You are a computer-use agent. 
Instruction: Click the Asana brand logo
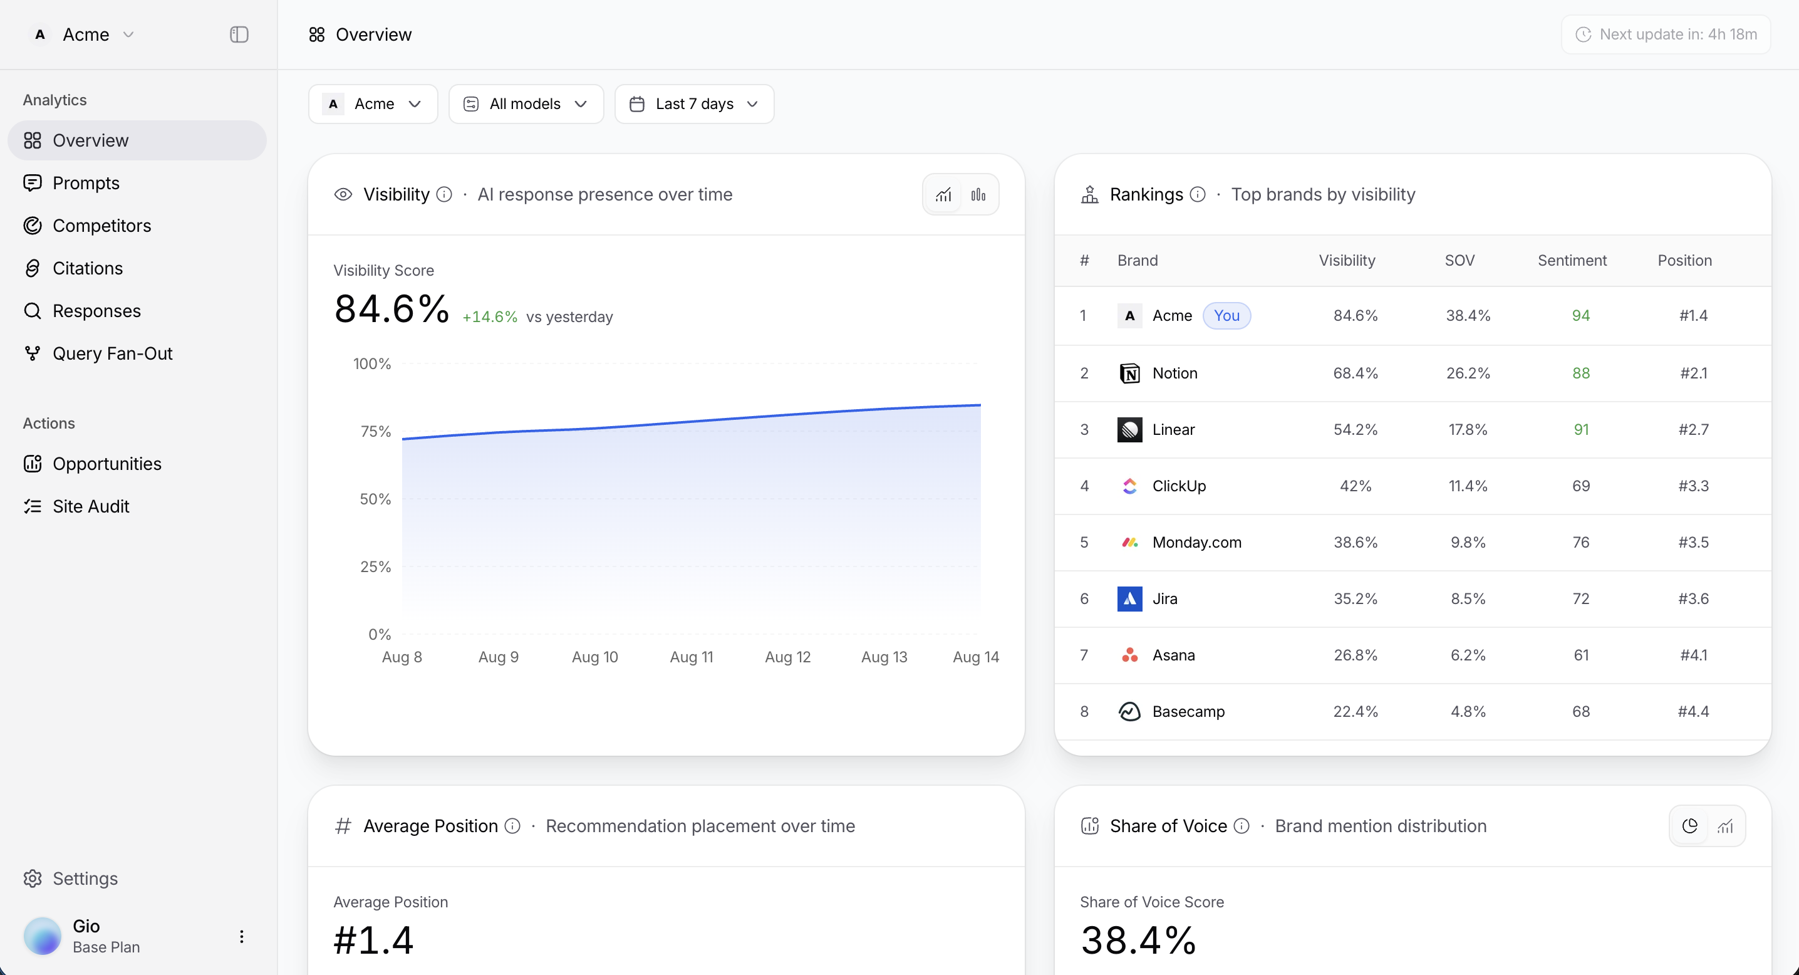1130,655
